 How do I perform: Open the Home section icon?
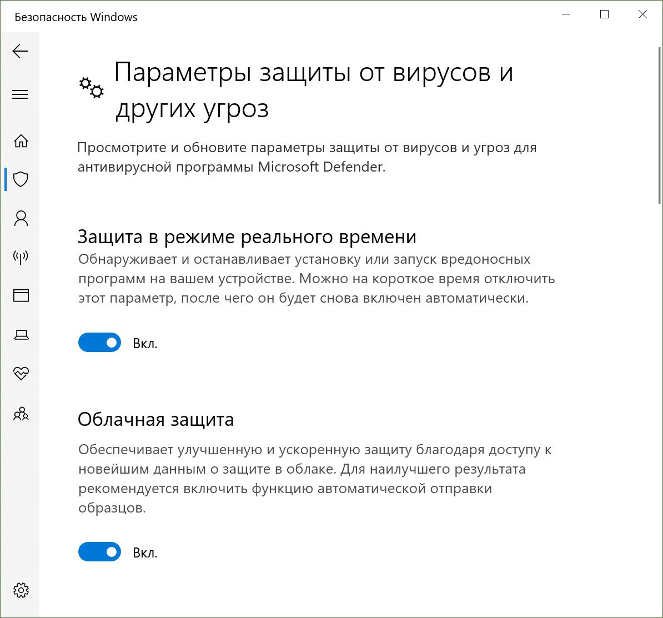coord(21,141)
